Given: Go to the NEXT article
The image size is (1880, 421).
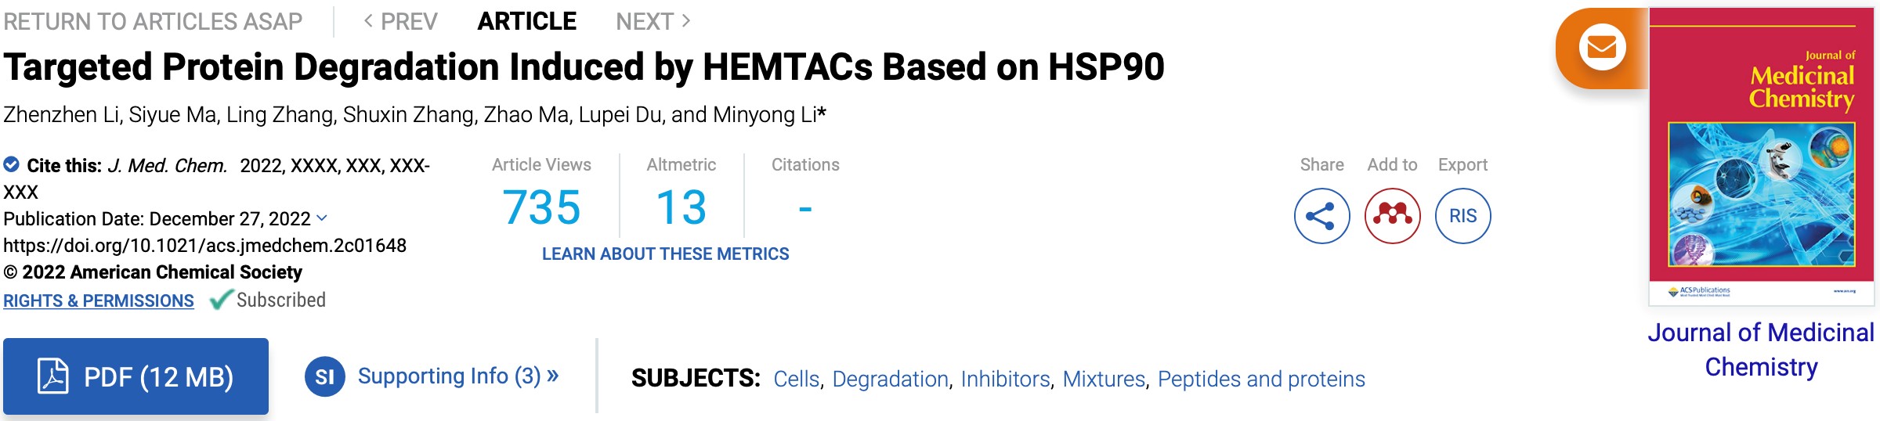Looking at the screenshot, I should click(653, 21).
